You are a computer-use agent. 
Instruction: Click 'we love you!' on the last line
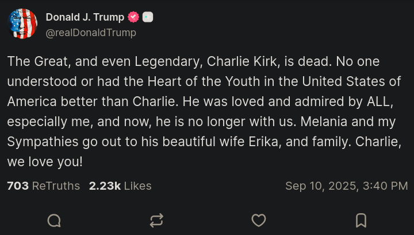click(45, 162)
